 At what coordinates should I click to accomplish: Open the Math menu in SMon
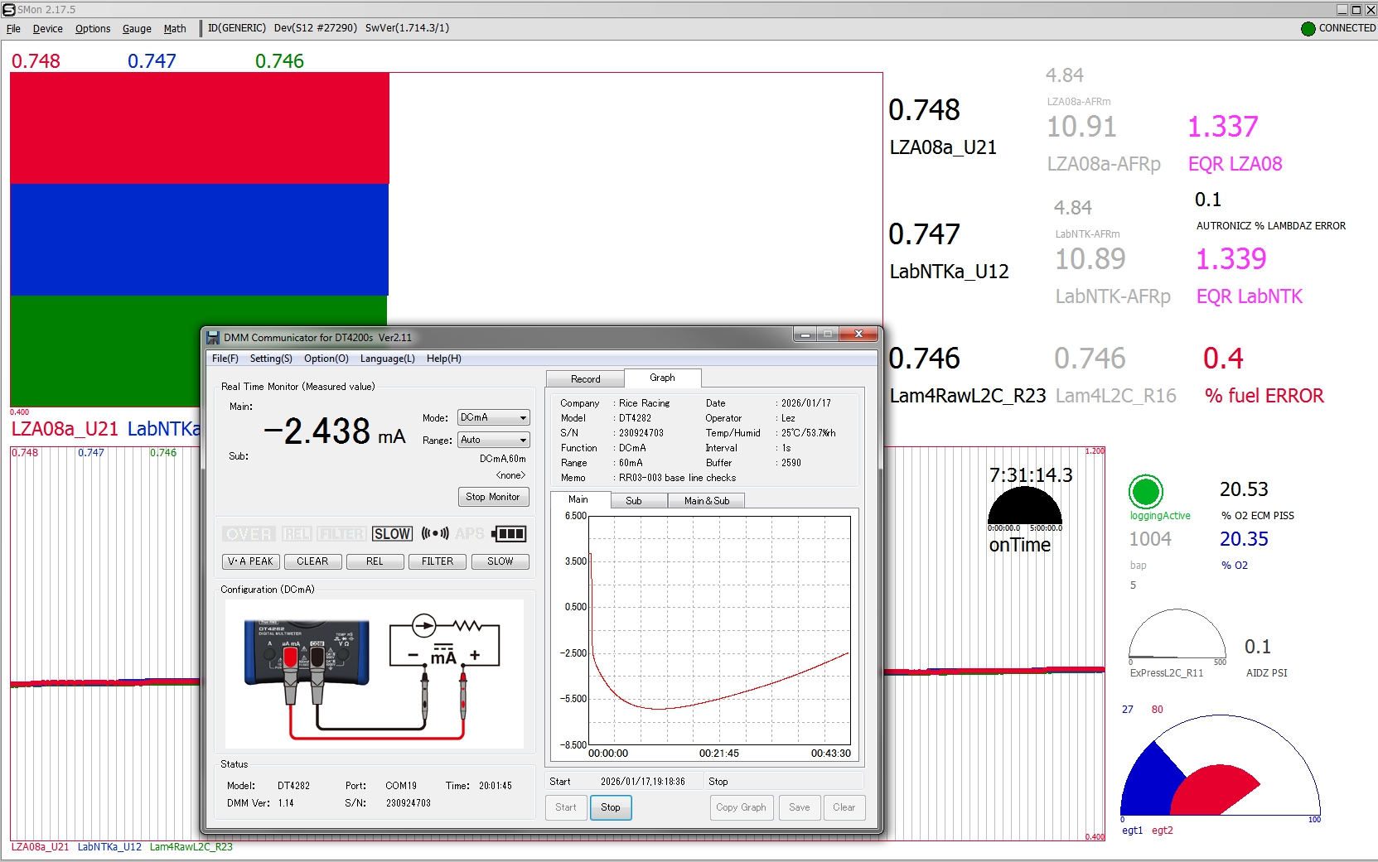coord(175,28)
